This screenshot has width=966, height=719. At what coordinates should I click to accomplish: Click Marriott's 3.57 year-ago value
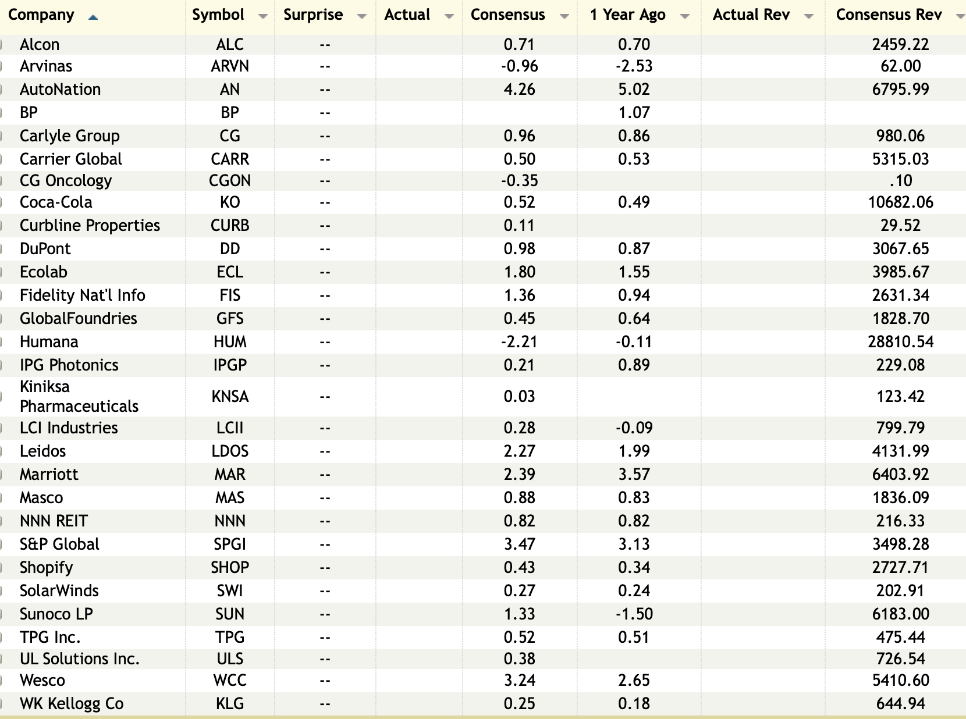coord(634,474)
